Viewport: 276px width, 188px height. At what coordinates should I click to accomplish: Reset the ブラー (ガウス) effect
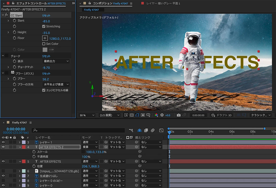(46, 73)
